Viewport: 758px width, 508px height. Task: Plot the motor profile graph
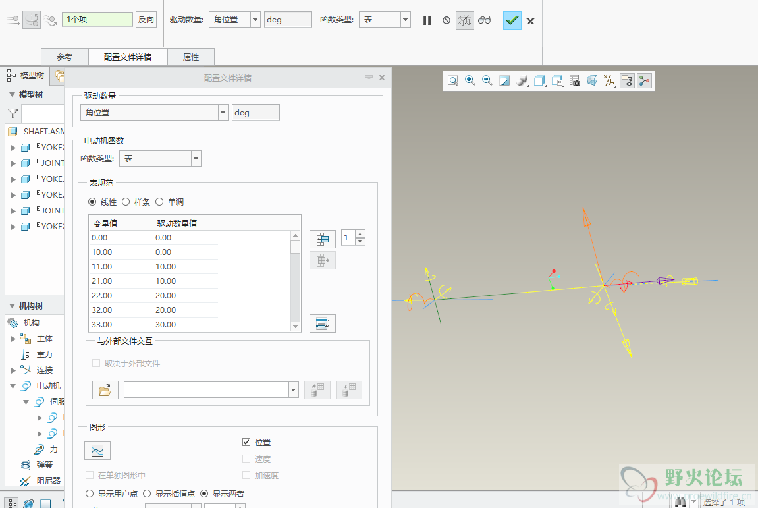click(x=97, y=451)
